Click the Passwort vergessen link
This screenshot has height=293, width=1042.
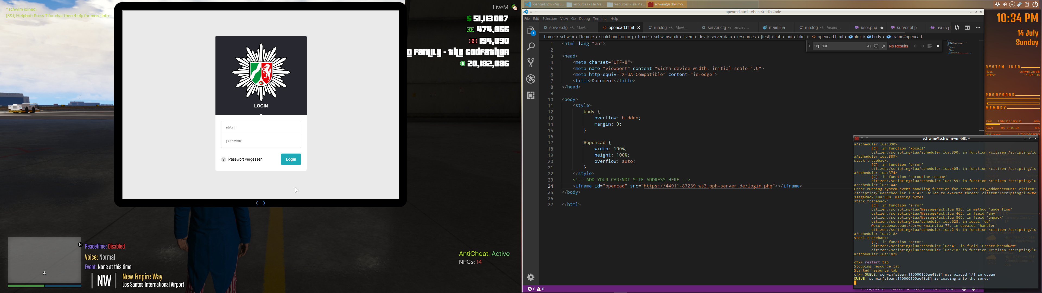coord(245,160)
